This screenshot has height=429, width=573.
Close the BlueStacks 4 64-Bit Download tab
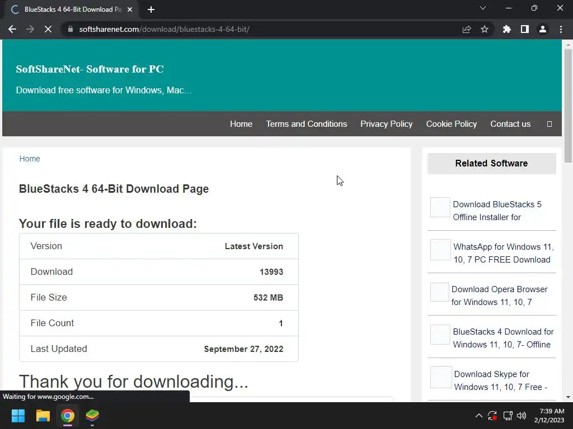130,9
